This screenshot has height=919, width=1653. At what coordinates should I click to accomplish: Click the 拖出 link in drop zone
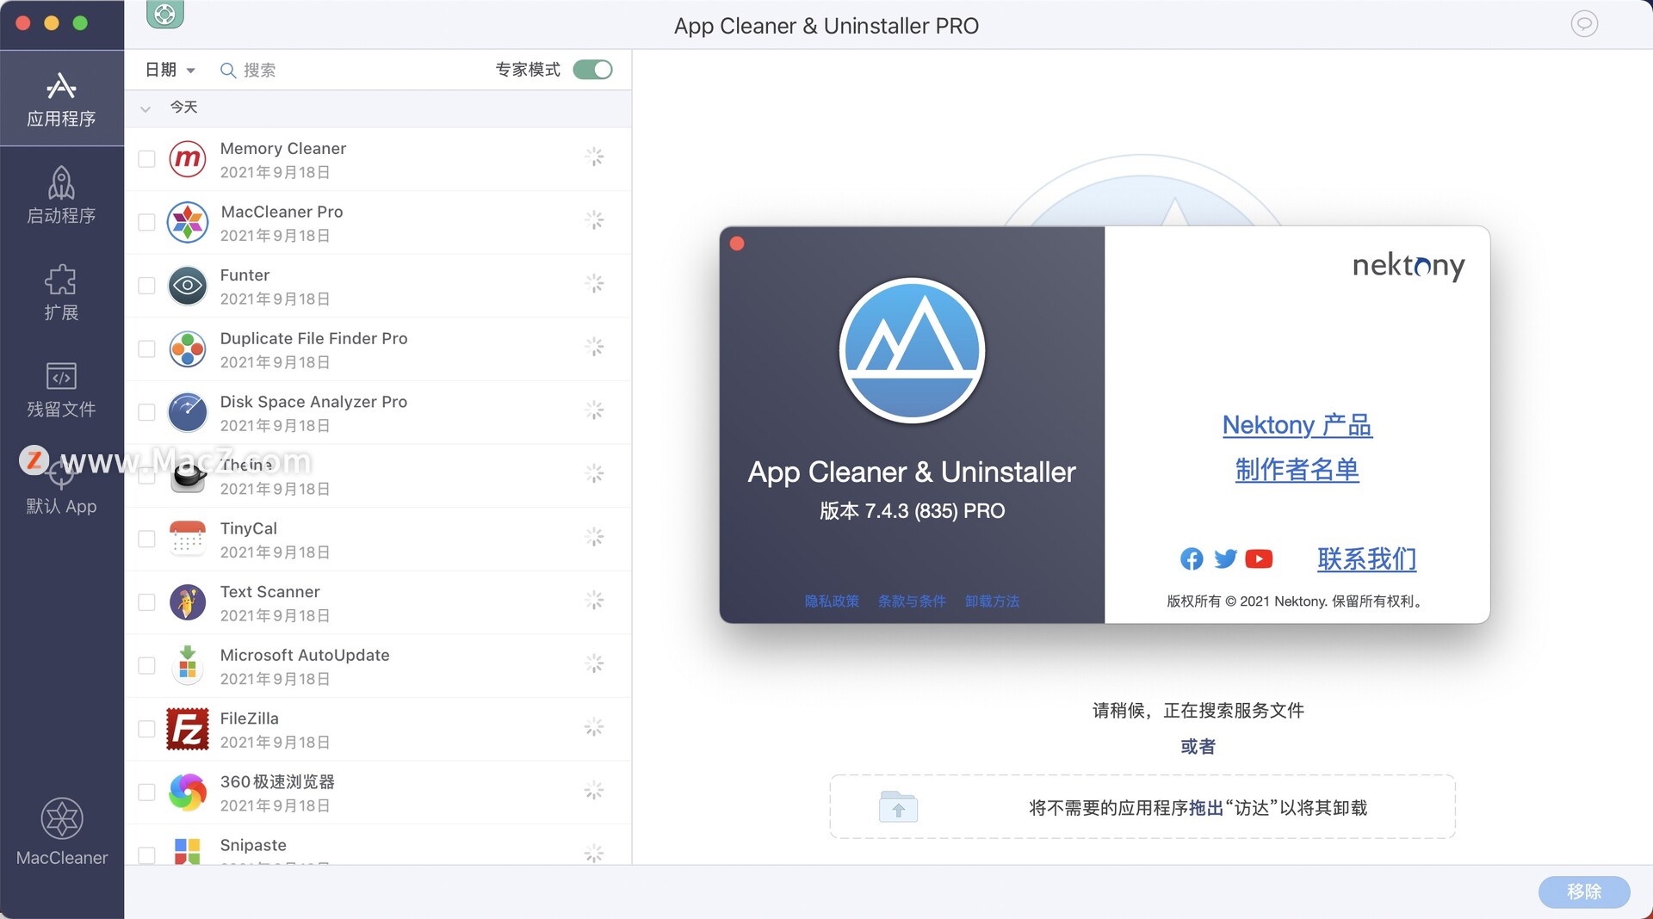(1206, 808)
